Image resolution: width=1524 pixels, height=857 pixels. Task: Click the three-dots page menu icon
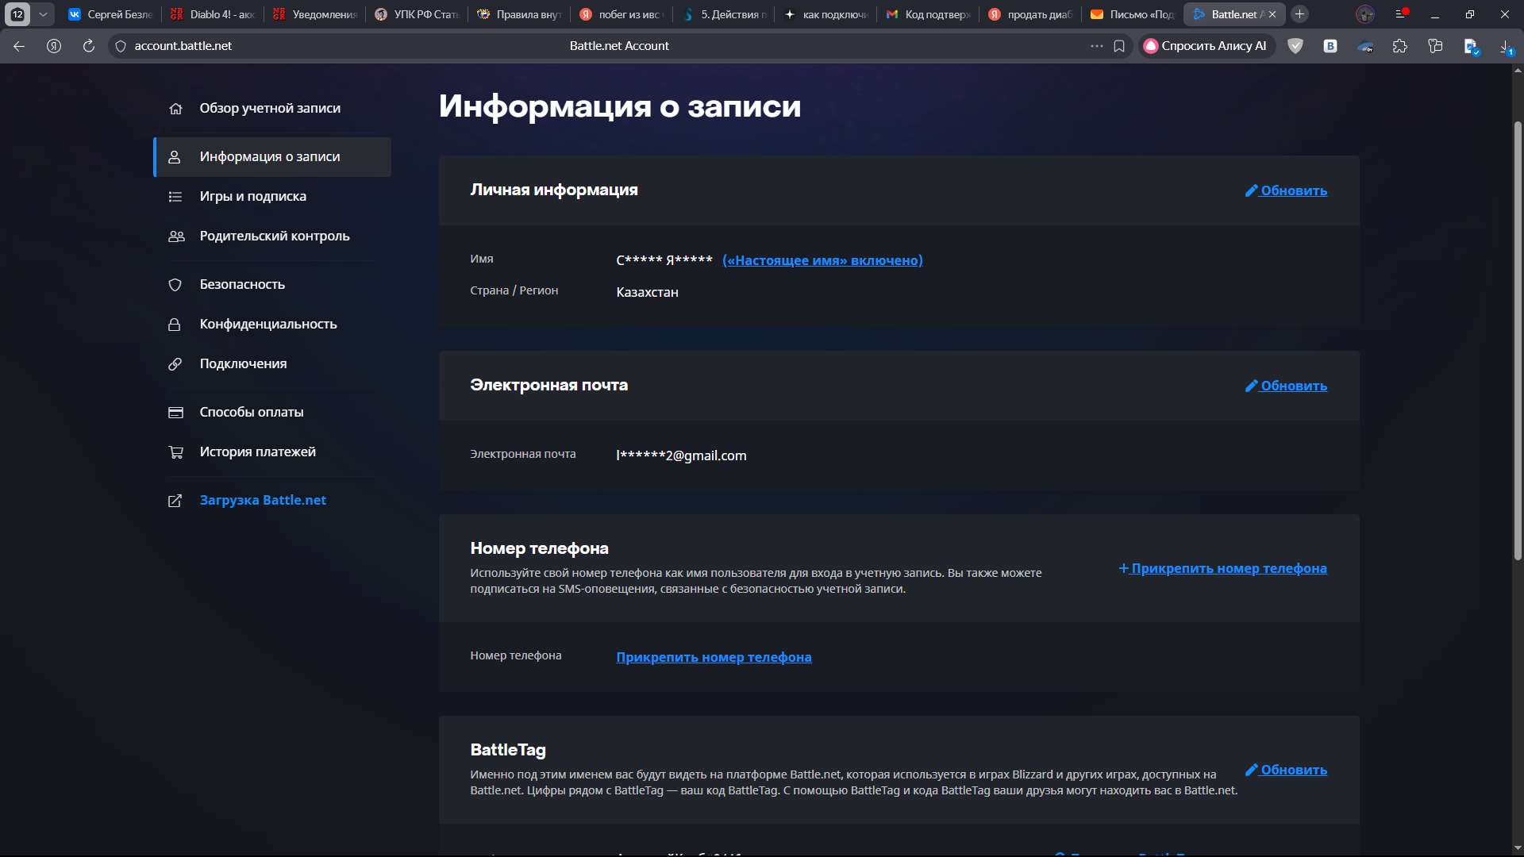click(1097, 46)
